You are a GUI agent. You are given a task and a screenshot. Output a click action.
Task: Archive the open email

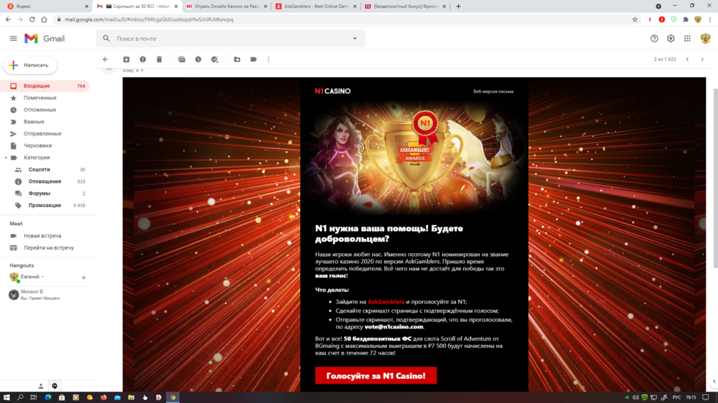(126, 60)
